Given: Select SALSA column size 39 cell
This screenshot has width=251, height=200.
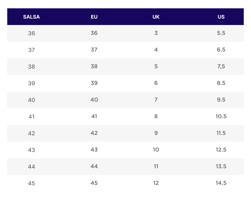Looking at the screenshot, I should [x=32, y=83].
